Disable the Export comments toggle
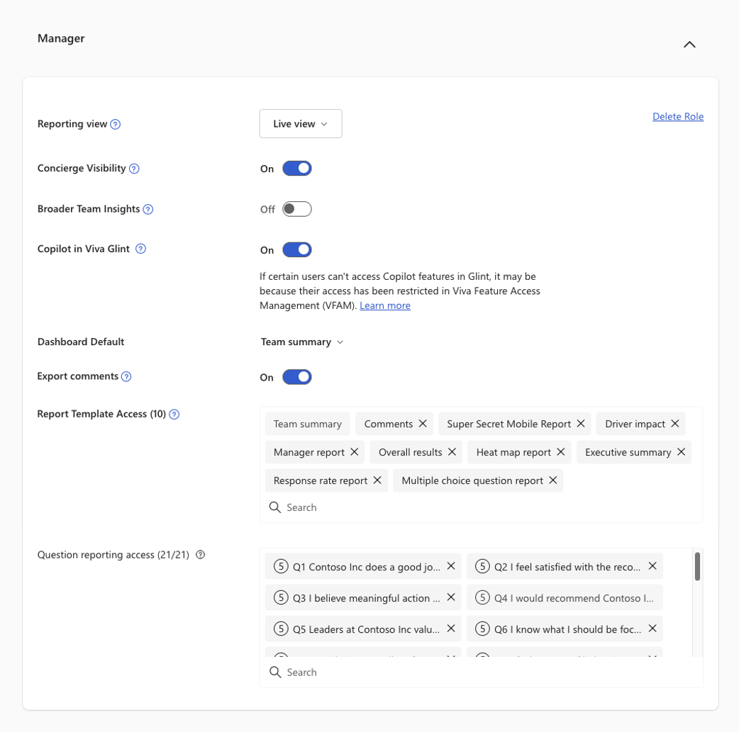 coord(297,377)
